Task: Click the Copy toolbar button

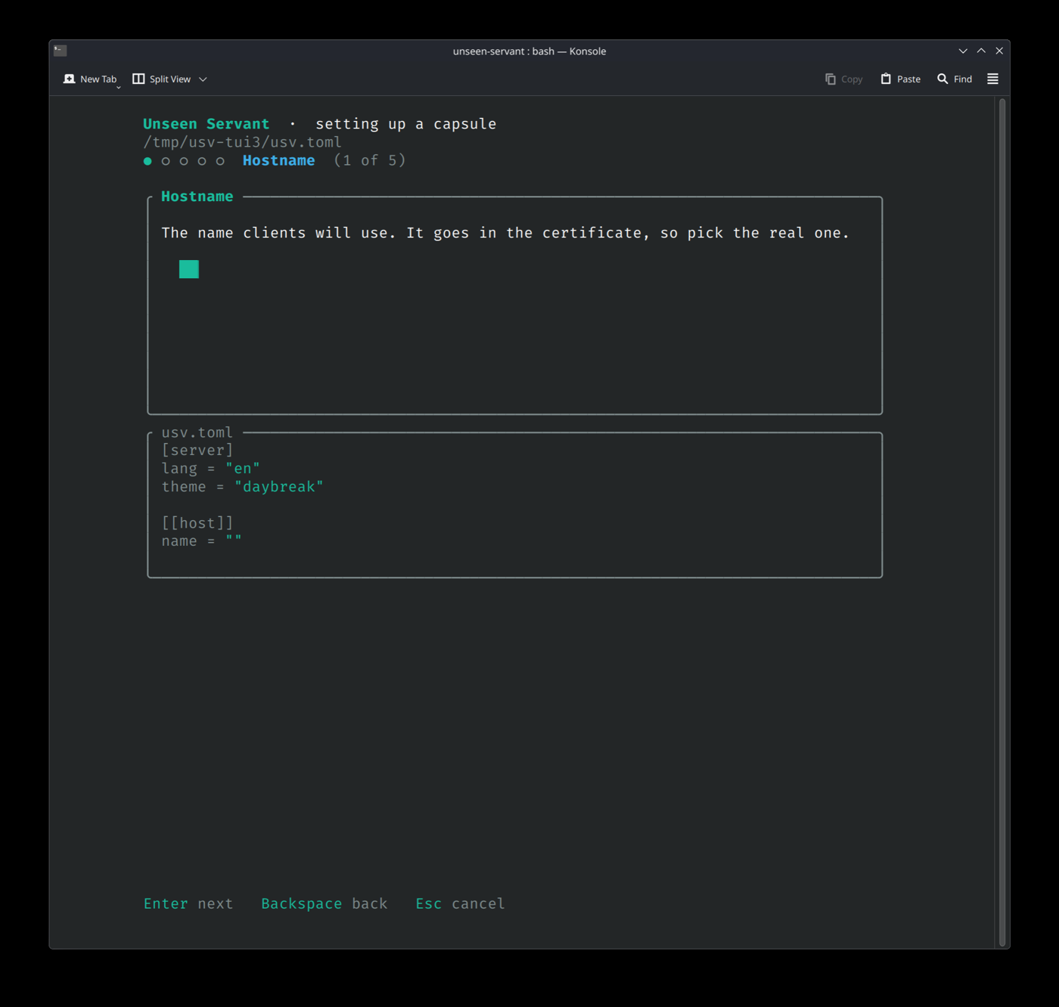Action: tap(843, 79)
